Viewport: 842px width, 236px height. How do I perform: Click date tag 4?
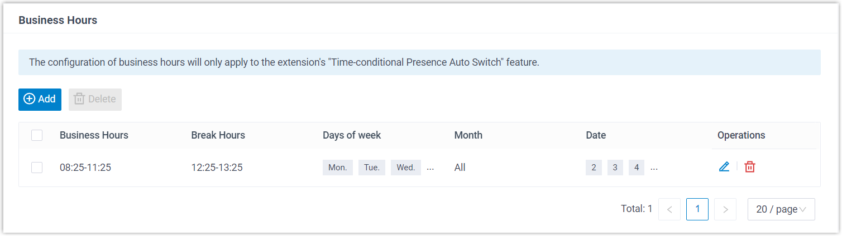pos(637,168)
